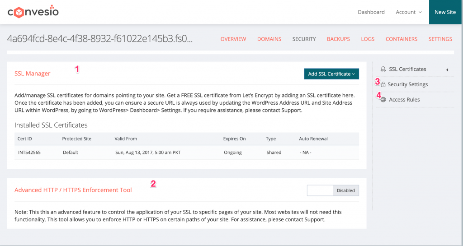Click the Advanced HTTP / HTTPS Enforcement Tool heading
Image resolution: width=463 pixels, height=246 pixels.
click(x=73, y=190)
